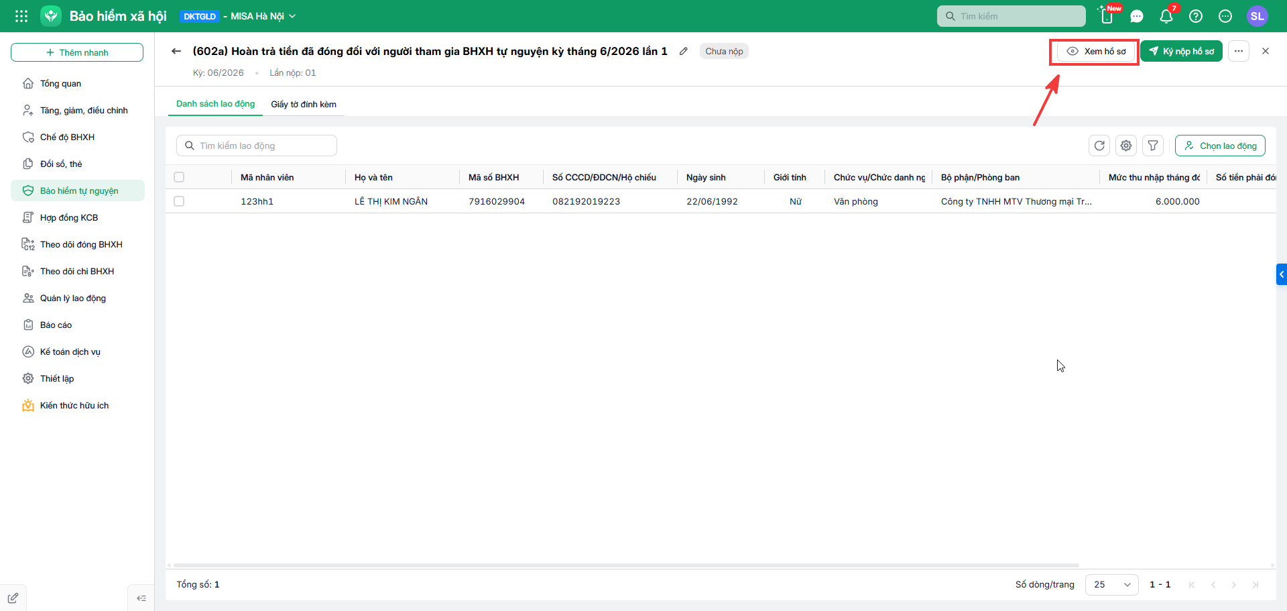The image size is (1287, 611).
Task: Open Đổi sổ, thẻ menu
Action: (78, 164)
